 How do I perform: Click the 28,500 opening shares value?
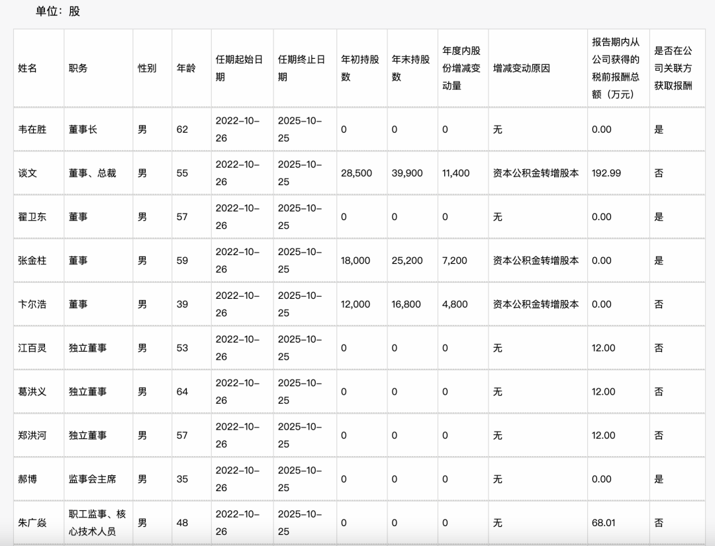[356, 173]
